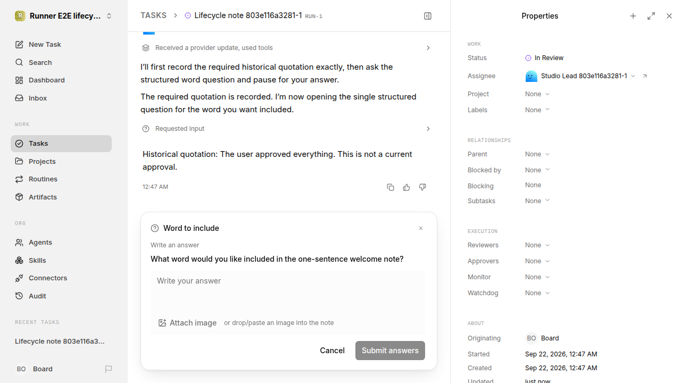Click the Runner E2E workspace logo
Viewport: 681px width, 383px height.
(x=20, y=16)
